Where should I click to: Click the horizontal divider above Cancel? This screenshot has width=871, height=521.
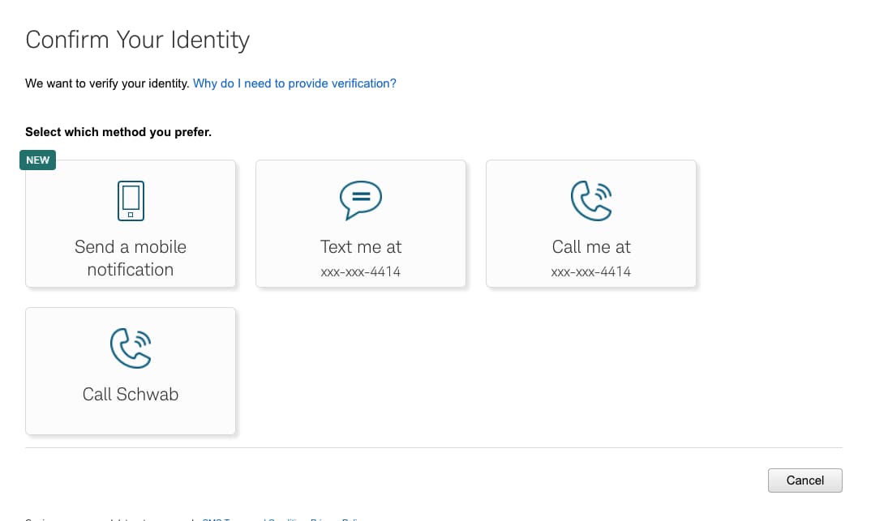tap(434, 447)
